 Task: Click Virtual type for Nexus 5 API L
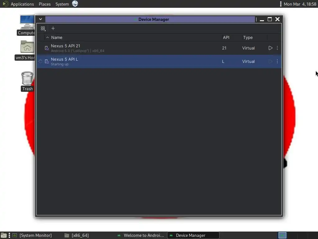coord(248,61)
